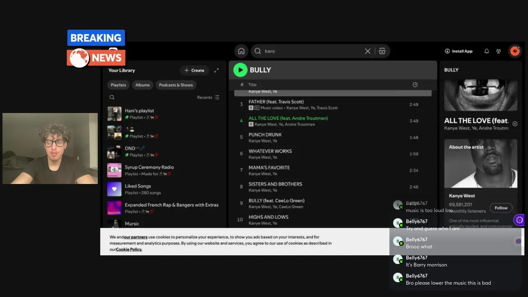528x297 pixels.
Task: Open the Andre Troutman artist link on track 4
Action: (x=300, y=125)
